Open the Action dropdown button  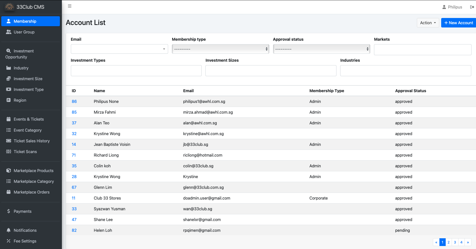428,23
